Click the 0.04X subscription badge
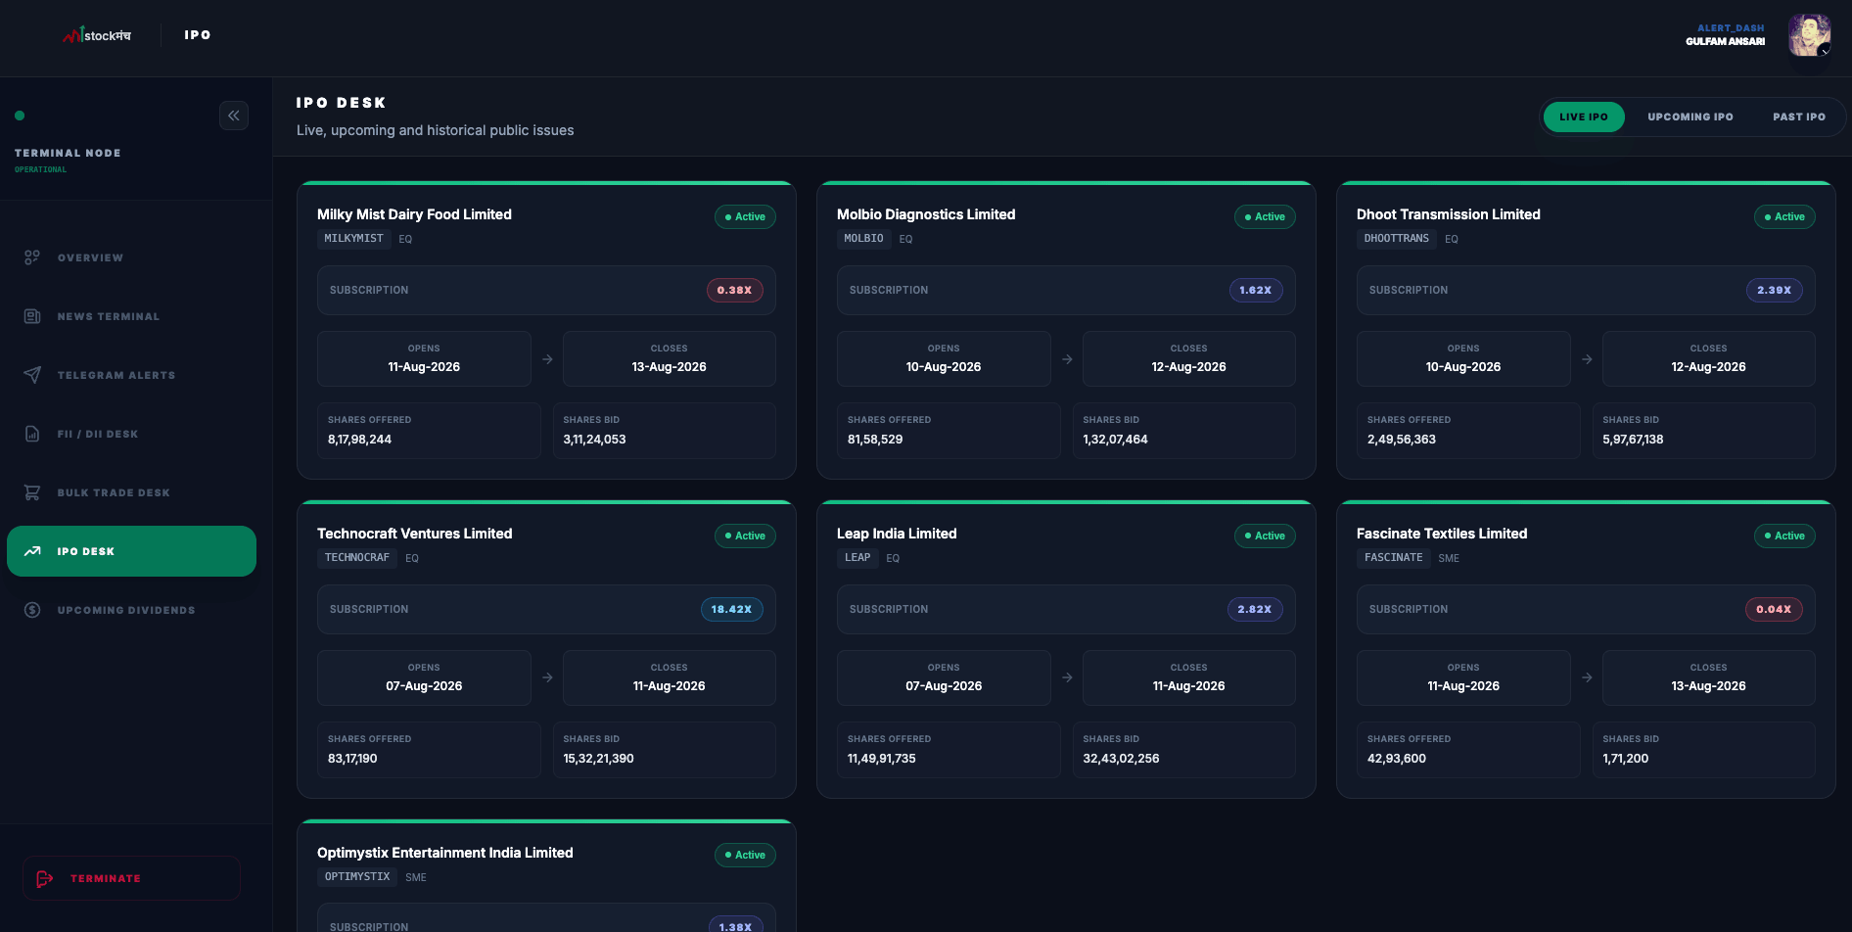The image size is (1852, 932). point(1774,609)
